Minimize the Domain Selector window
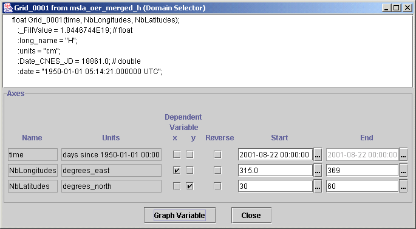The image size is (416, 229). coord(387,8)
